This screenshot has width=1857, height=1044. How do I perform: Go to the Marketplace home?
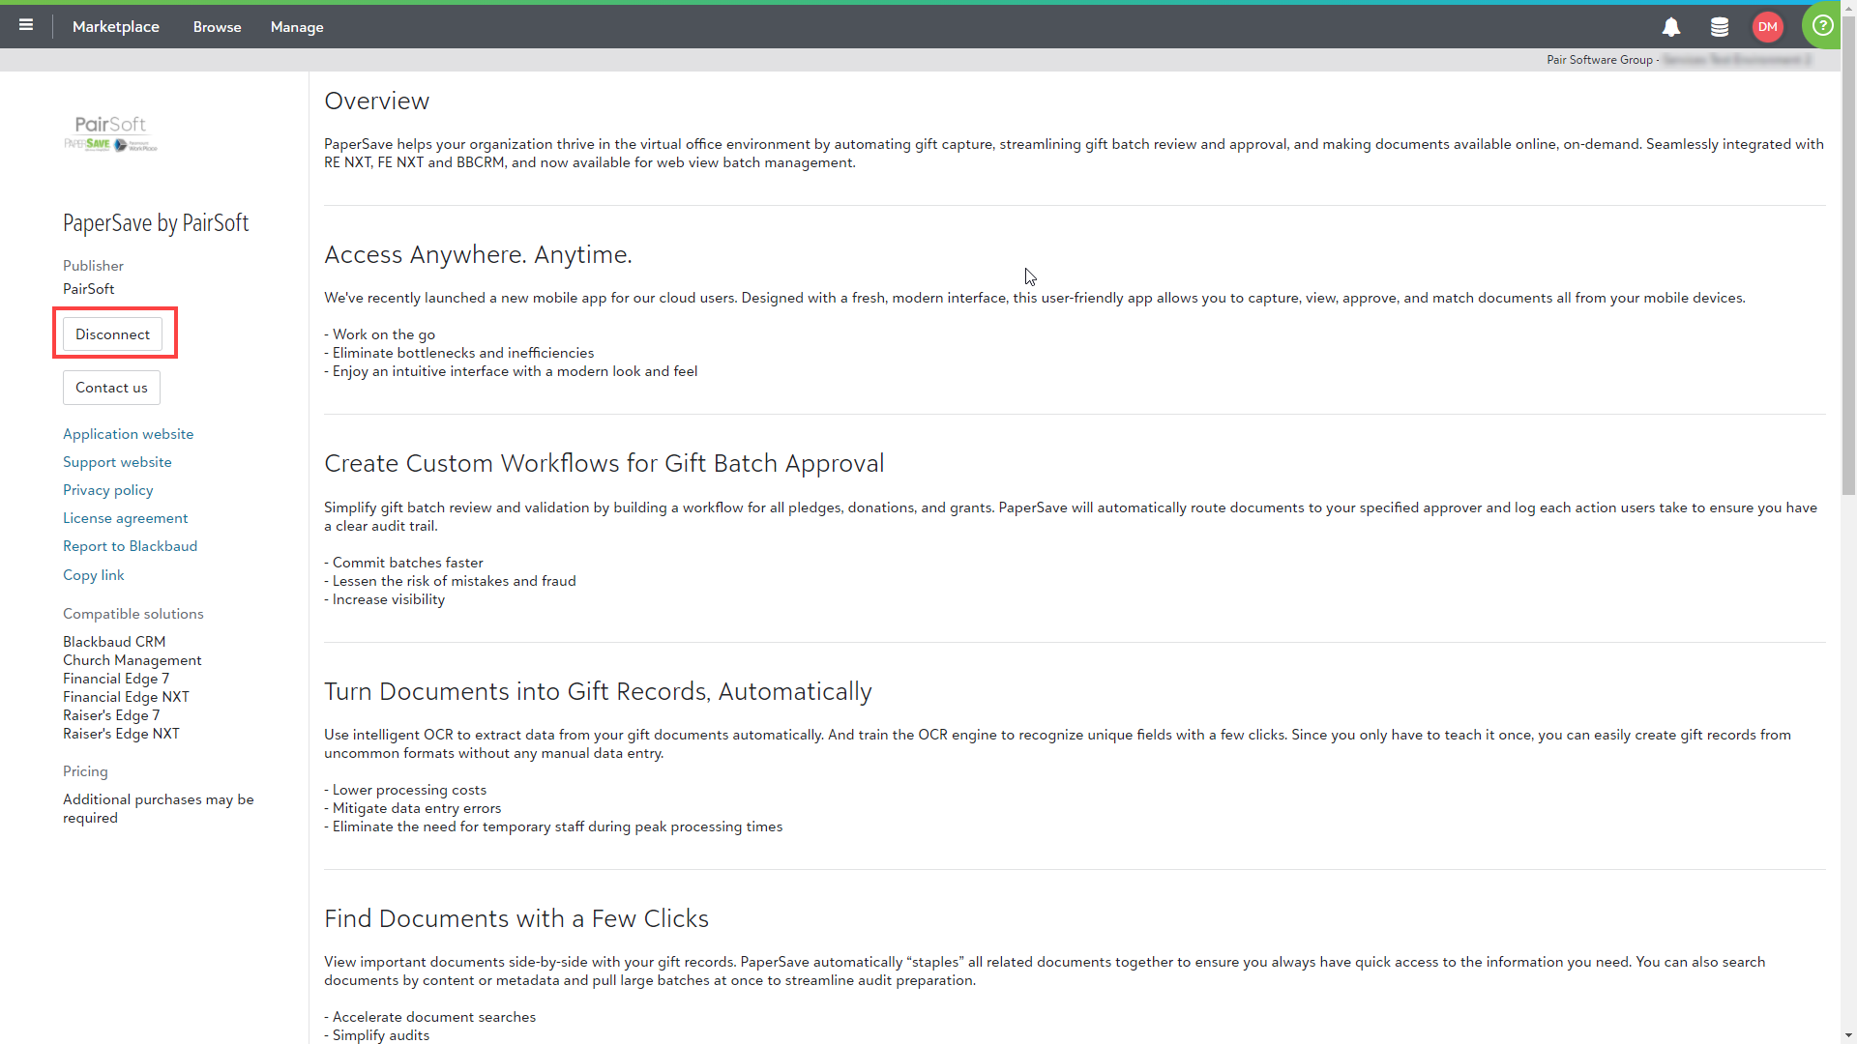[115, 27]
